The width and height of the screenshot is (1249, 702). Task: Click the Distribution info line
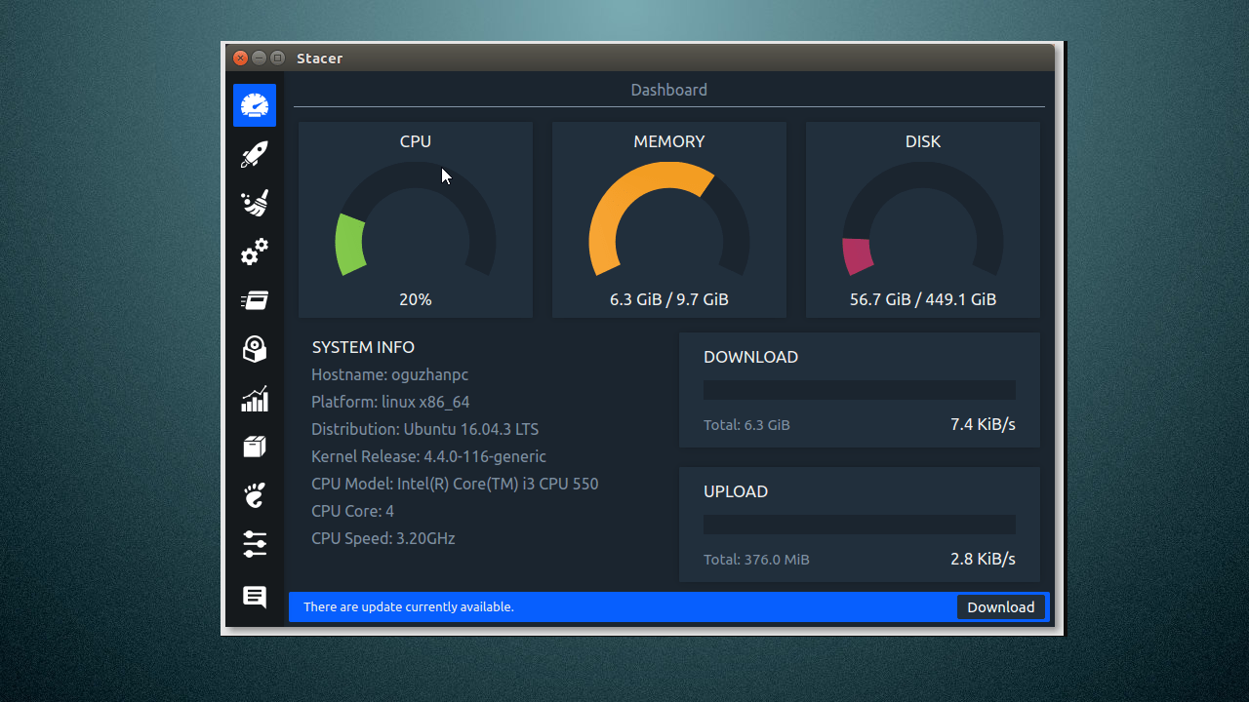pos(425,429)
